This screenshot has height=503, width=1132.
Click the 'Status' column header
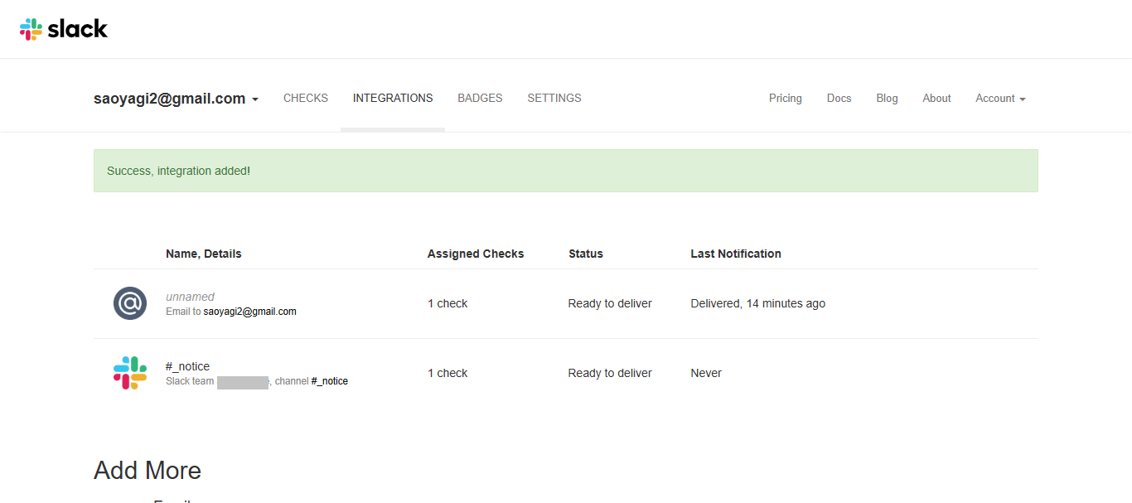[x=586, y=254]
